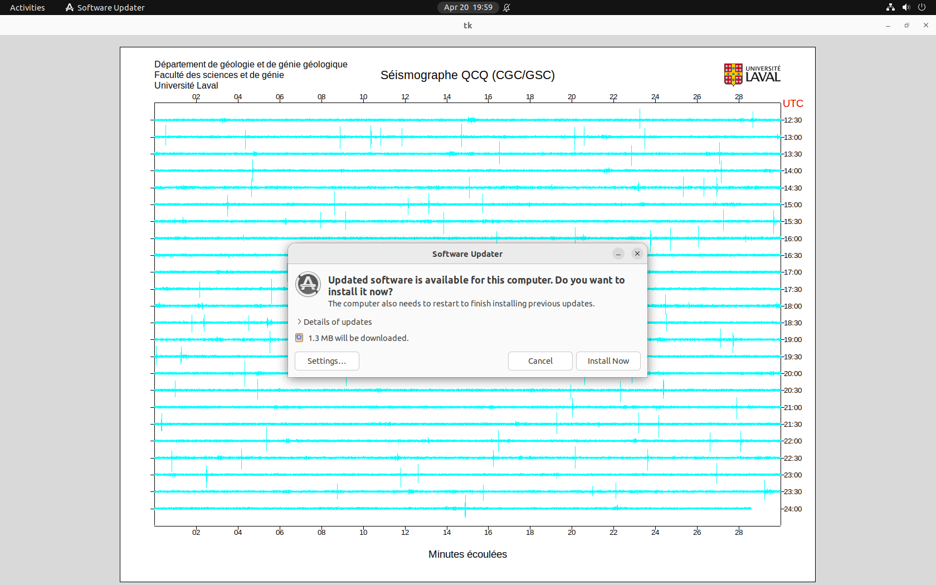Click the download package icon beside 1.3 MB
The width and height of the screenshot is (936, 585).
[x=299, y=338]
